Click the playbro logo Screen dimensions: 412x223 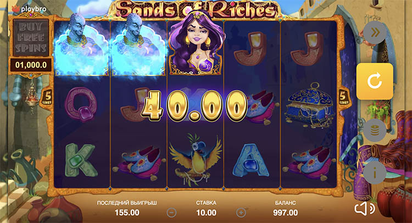coord(29,9)
